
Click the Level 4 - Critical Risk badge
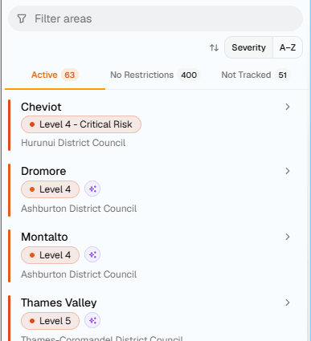[81, 124]
